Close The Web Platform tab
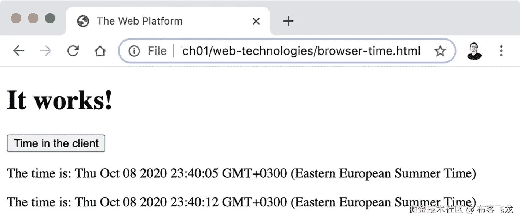 [256, 21]
